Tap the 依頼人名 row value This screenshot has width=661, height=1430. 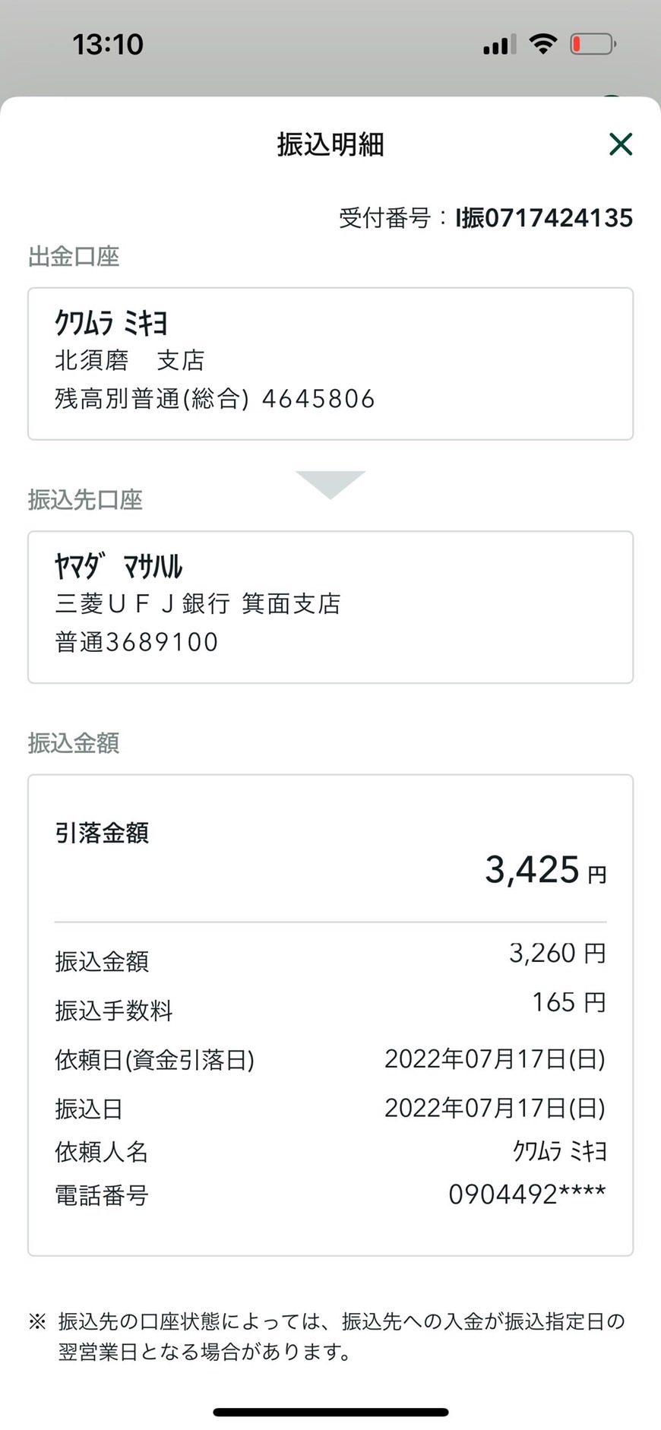[x=559, y=1151]
